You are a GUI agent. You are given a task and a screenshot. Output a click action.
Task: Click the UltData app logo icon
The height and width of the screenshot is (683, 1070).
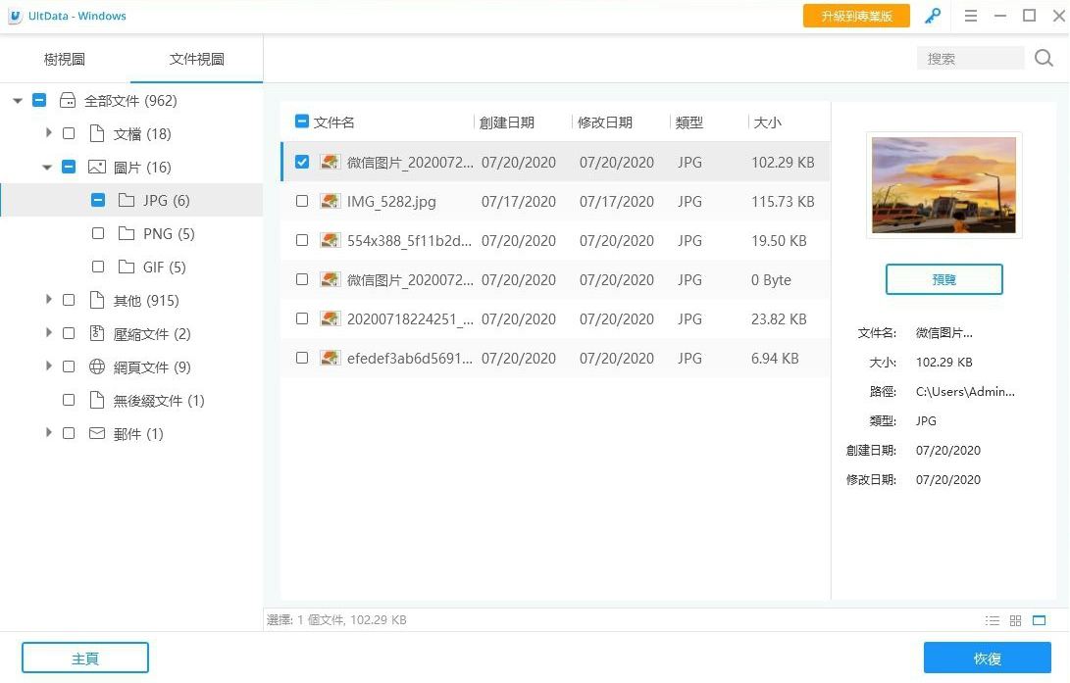pyautogui.click(x=15, y=16)
